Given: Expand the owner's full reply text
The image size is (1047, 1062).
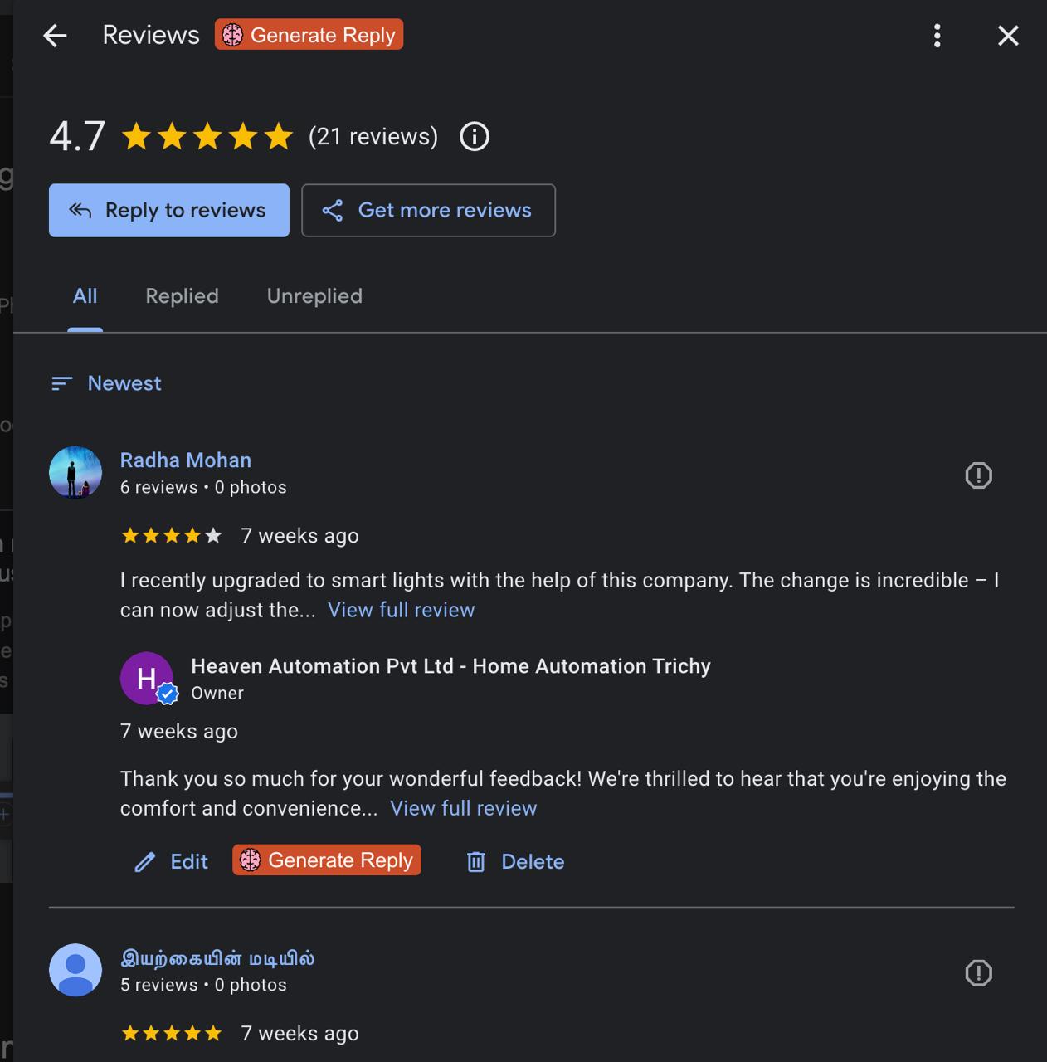Looking at the screenshot, I should [x=463, y=808].
